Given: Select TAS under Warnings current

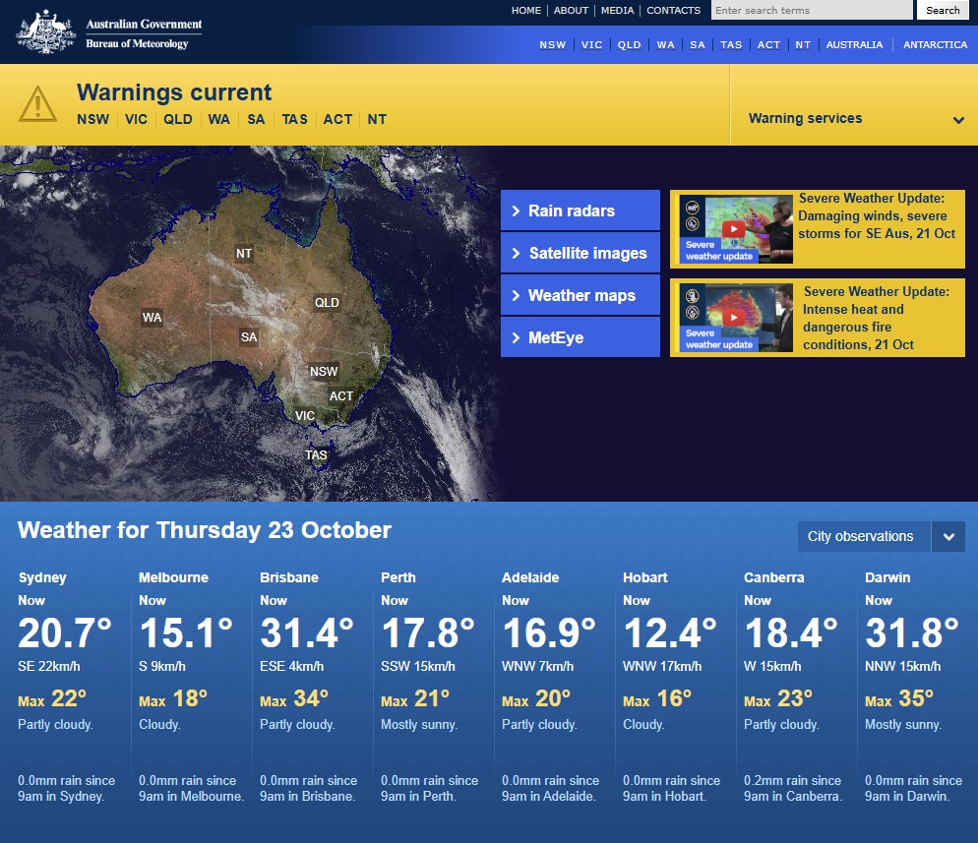Looking at the screenshot, I should tap(294, 119).
